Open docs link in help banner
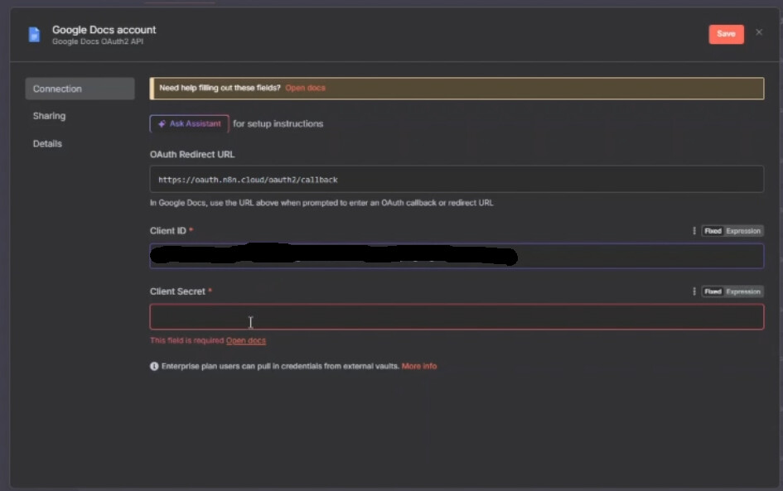 click(305, 88)
